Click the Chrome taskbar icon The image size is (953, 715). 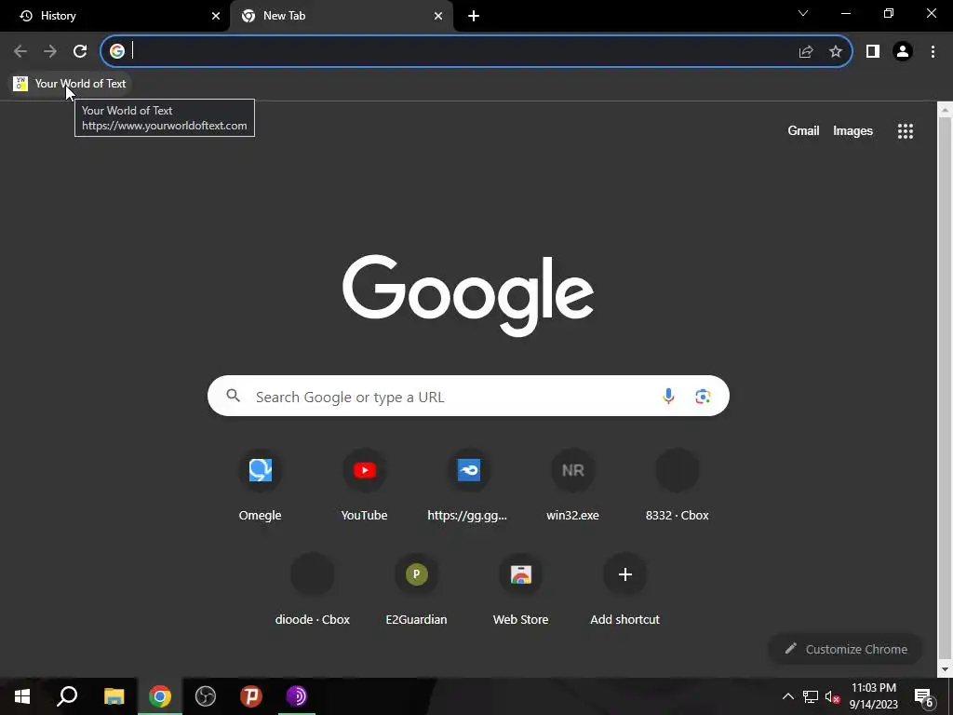[160, 696]
